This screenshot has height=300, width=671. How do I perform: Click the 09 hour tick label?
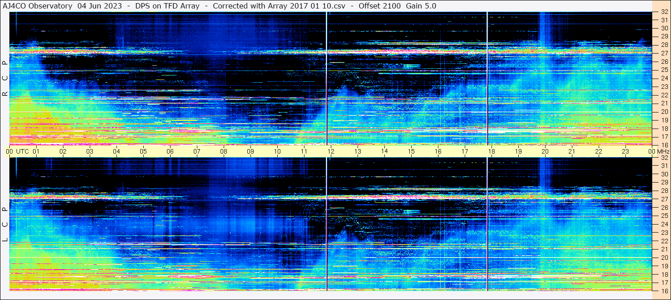[250, 151]
